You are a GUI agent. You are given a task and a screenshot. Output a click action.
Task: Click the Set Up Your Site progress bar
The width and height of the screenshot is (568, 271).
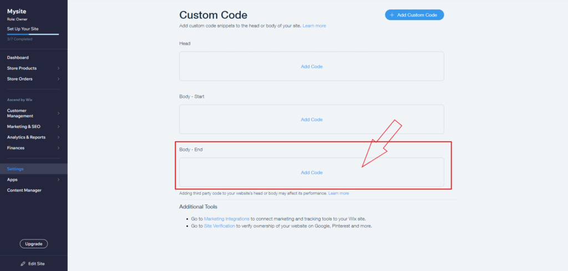pos(33,34)
